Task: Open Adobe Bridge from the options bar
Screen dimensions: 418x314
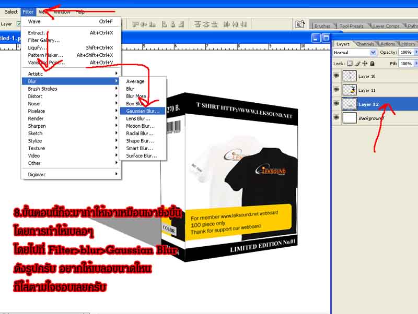Action: coord(299,24)
